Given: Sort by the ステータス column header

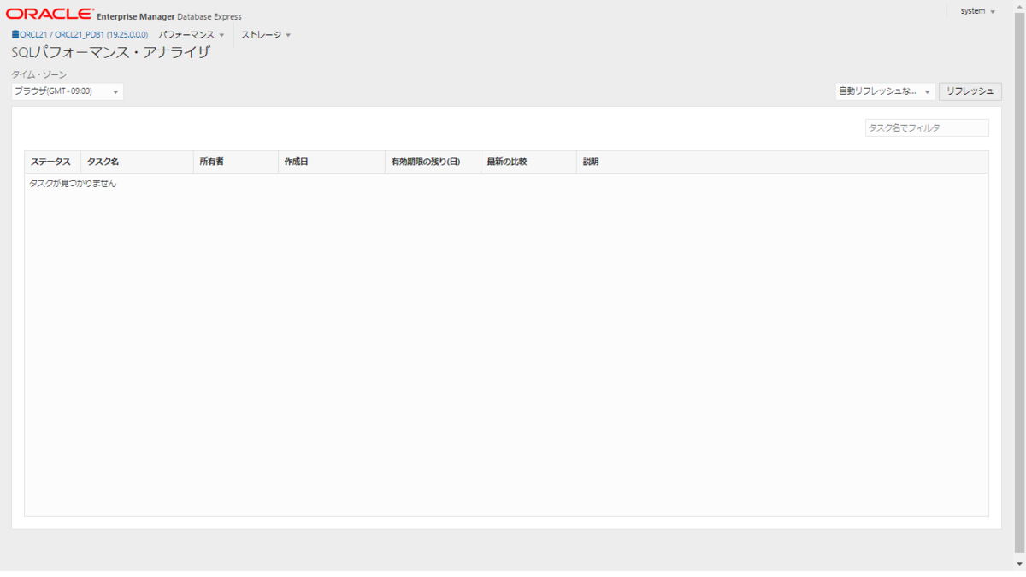Looking at the screenshot, I should coord(51,162).
